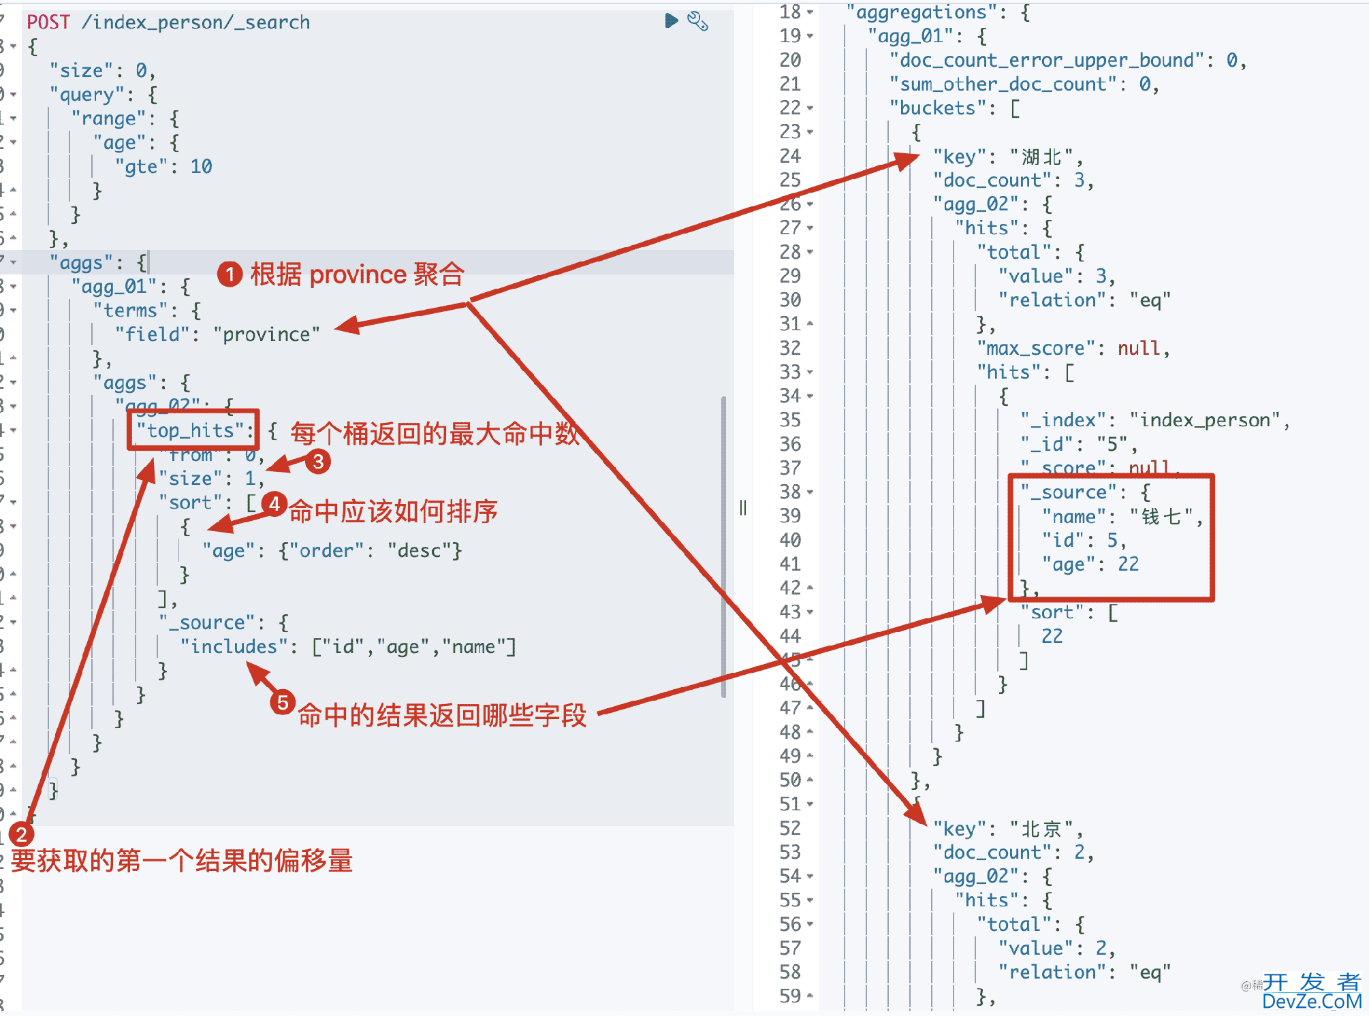The height and width of the screenshot is (1016, 1369).
Task: Collapse the hits array fold at line 33
Action: 810,372
